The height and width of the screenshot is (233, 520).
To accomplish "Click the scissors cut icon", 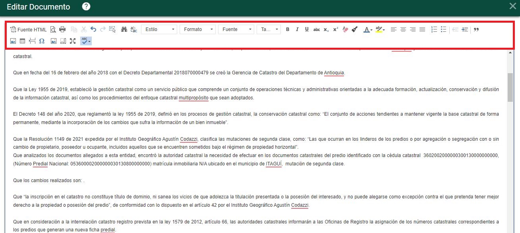I will pos(83,29).
